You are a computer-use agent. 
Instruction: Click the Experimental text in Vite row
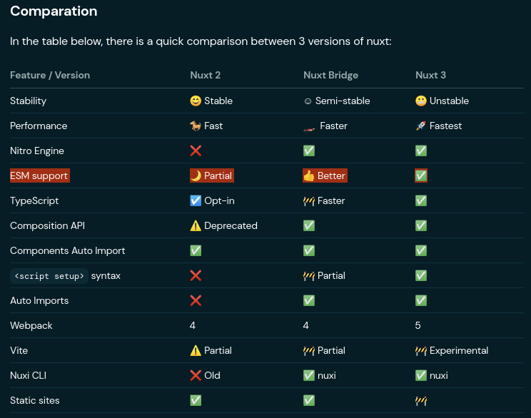click(x=459, y=351)
